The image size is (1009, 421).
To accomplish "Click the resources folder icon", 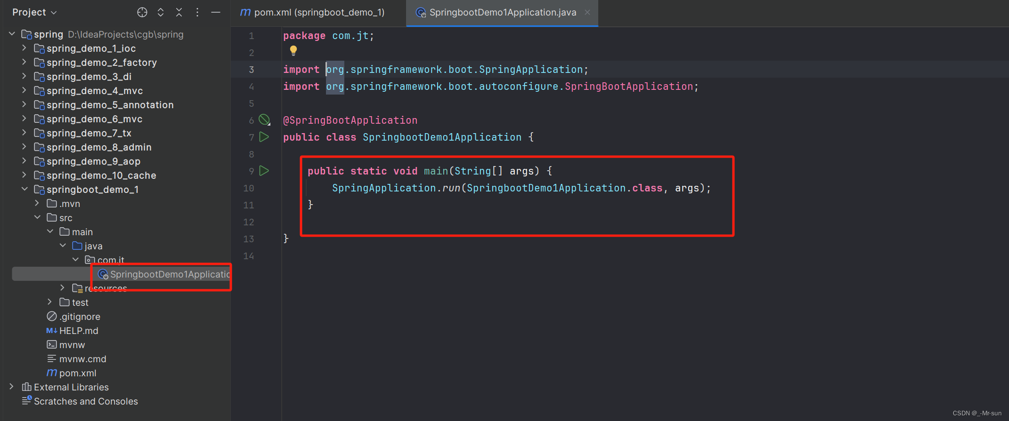I will point(77,288).
